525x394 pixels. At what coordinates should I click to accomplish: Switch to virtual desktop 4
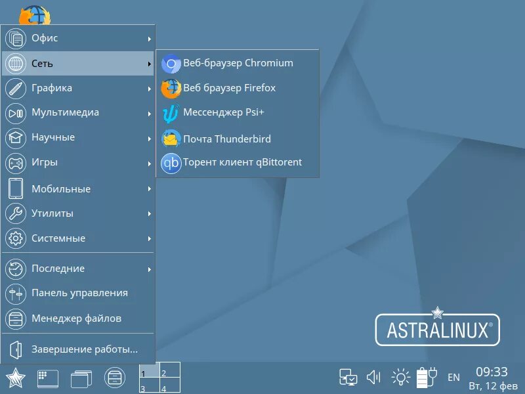pos(170,385)
